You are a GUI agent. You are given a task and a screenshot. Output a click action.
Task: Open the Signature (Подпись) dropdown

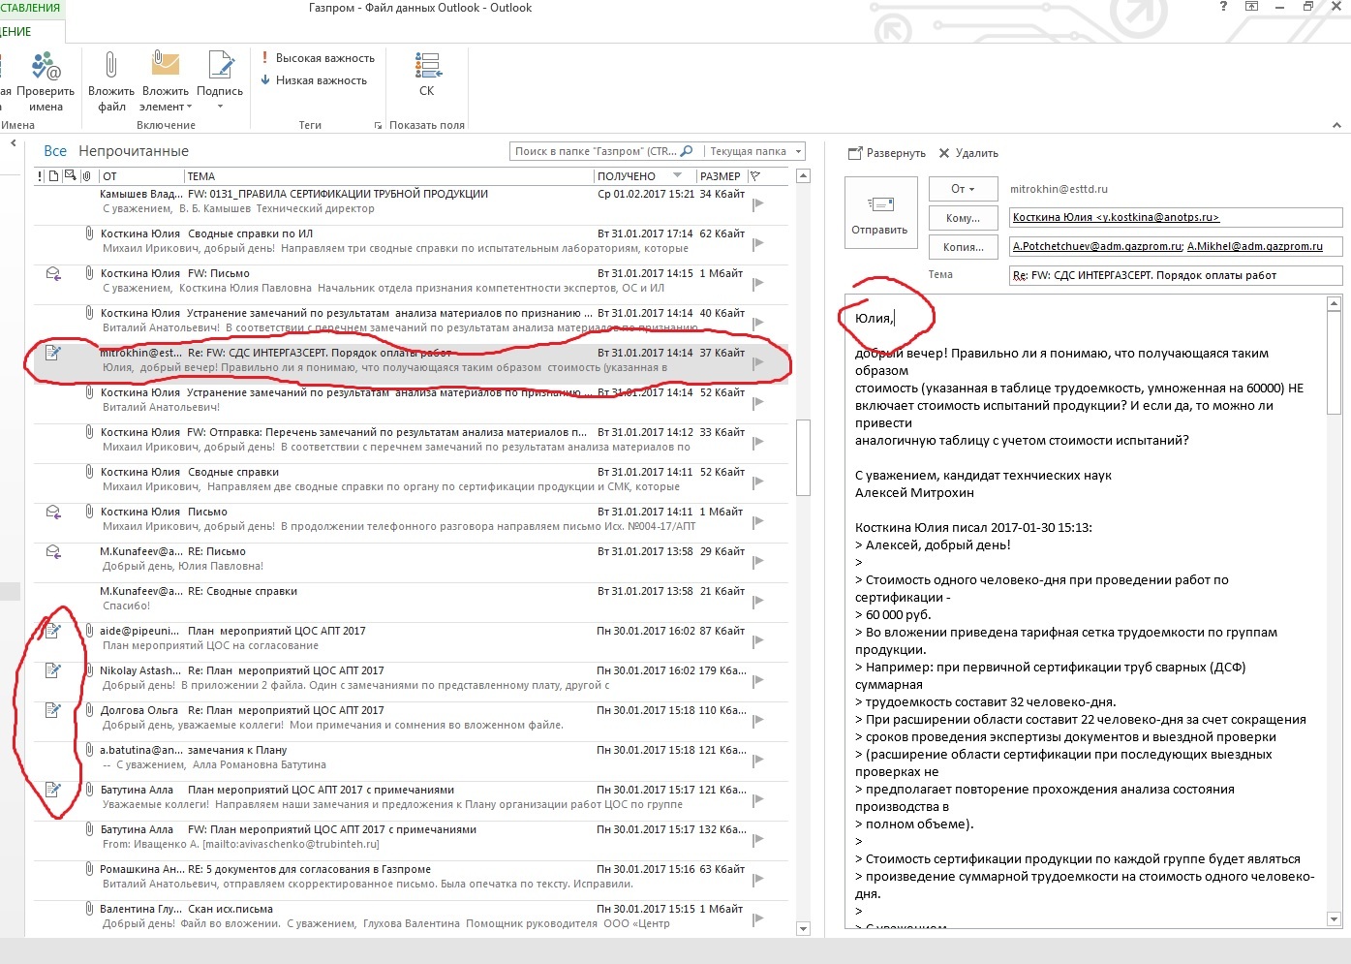(221, 81)
